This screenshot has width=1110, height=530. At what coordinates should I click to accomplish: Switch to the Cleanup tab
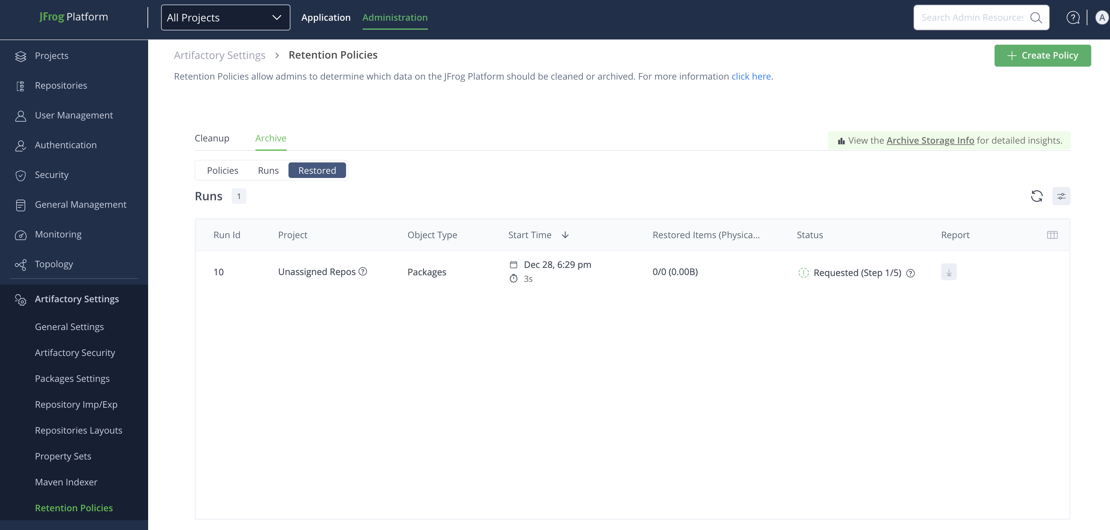click(212, 138)
